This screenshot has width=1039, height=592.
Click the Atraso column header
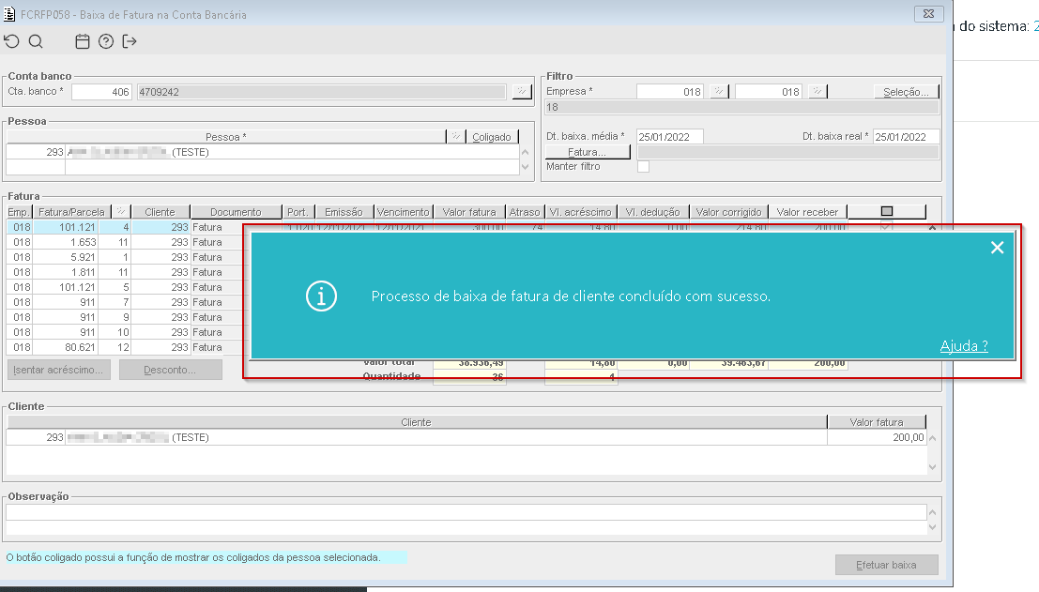(525, 212)
